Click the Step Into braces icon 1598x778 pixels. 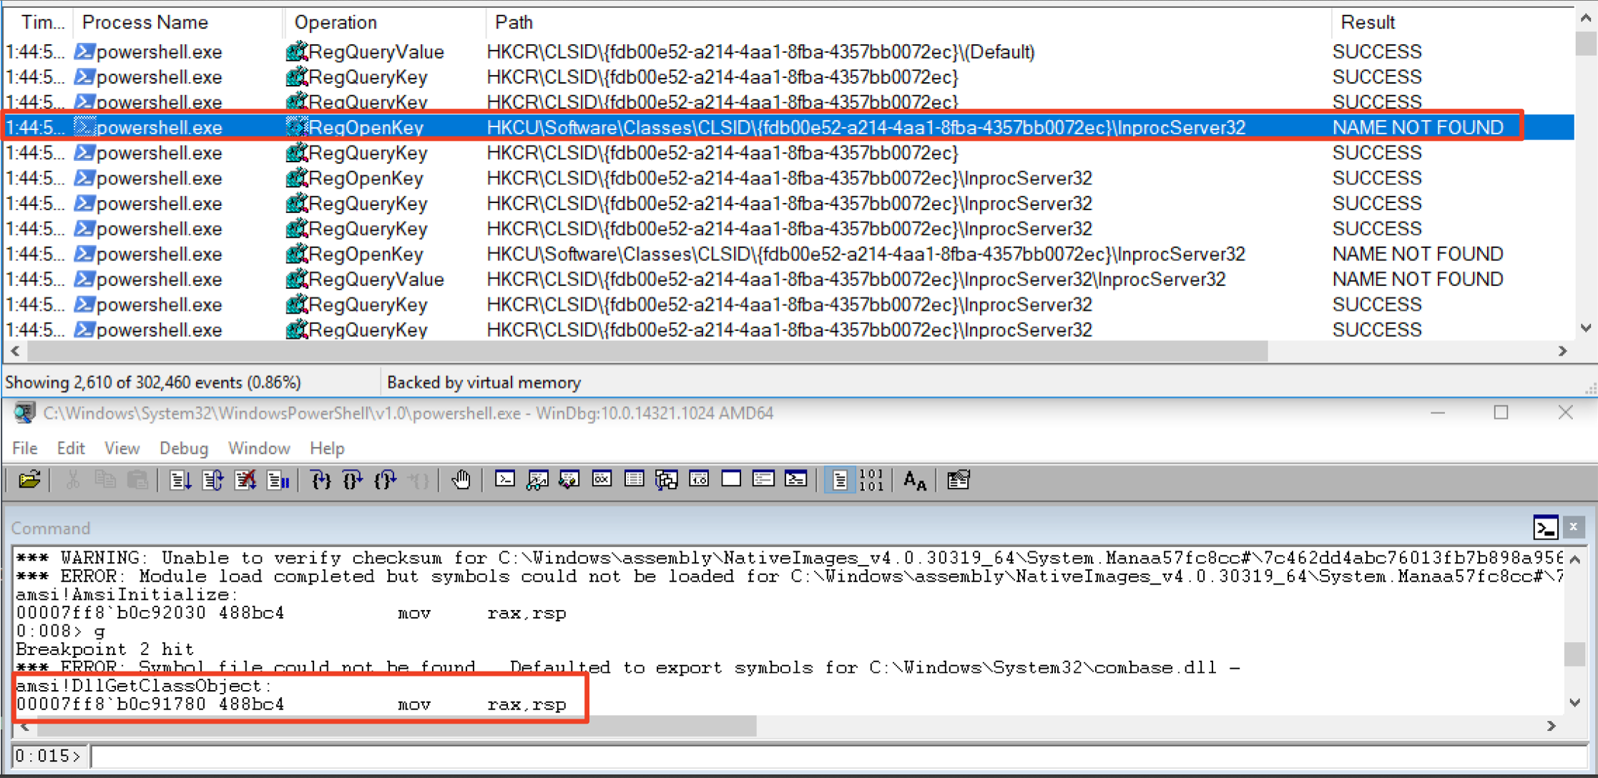[x=320, y=480]
